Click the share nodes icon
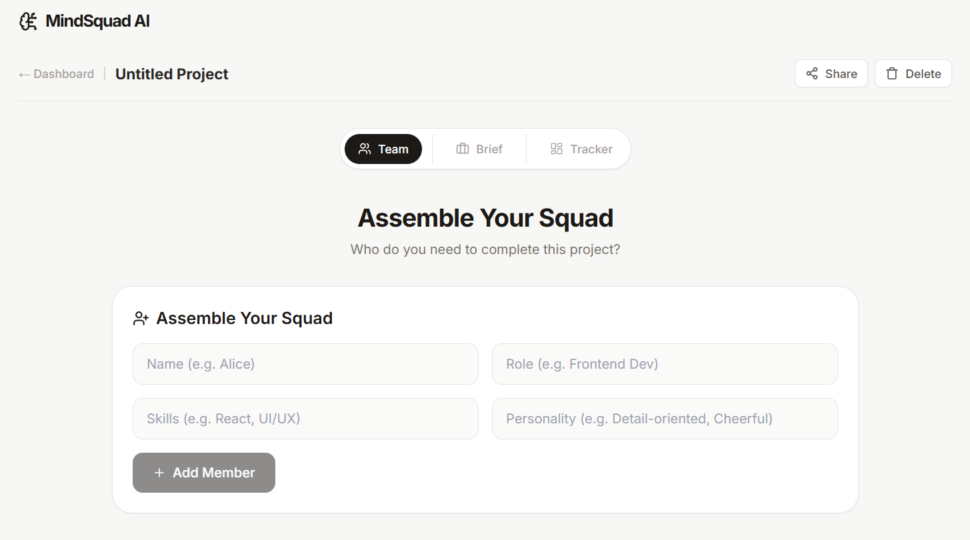Screen dimensions: 970x540 pyautogui.click(x=812, y=74)
